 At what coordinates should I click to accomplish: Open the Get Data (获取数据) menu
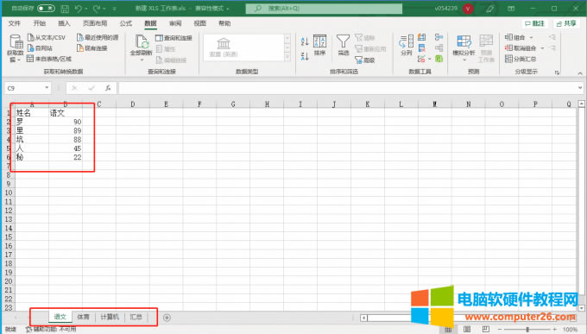coord(16,48)
